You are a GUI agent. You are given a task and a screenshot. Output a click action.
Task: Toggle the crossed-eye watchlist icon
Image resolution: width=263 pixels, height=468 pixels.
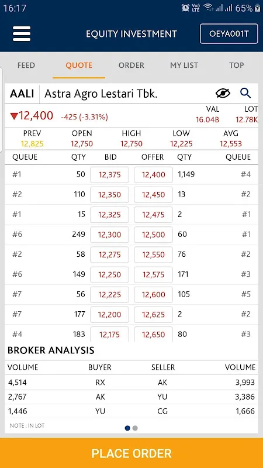(x=223, y=94)
